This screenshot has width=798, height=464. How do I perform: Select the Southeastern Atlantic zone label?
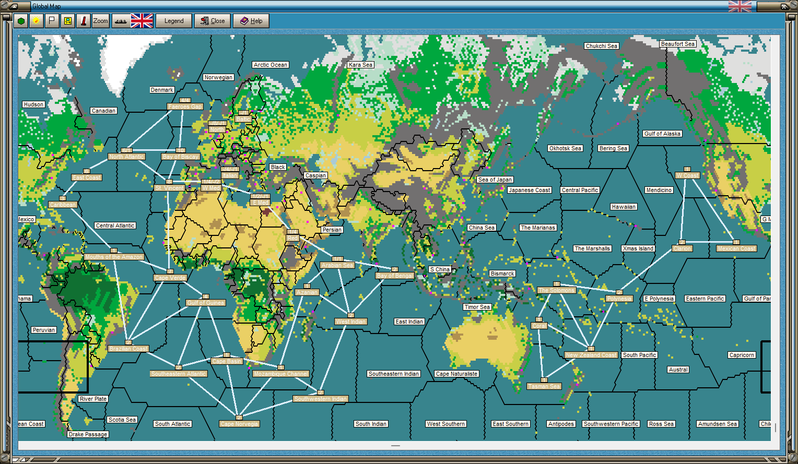coord(179,374)
